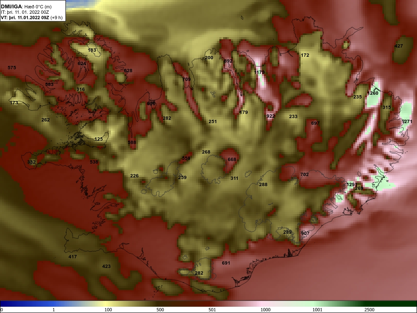The width and height of the screenshot is (417, 313).
Task: Select the map value 288
Action: pos(263,184)
